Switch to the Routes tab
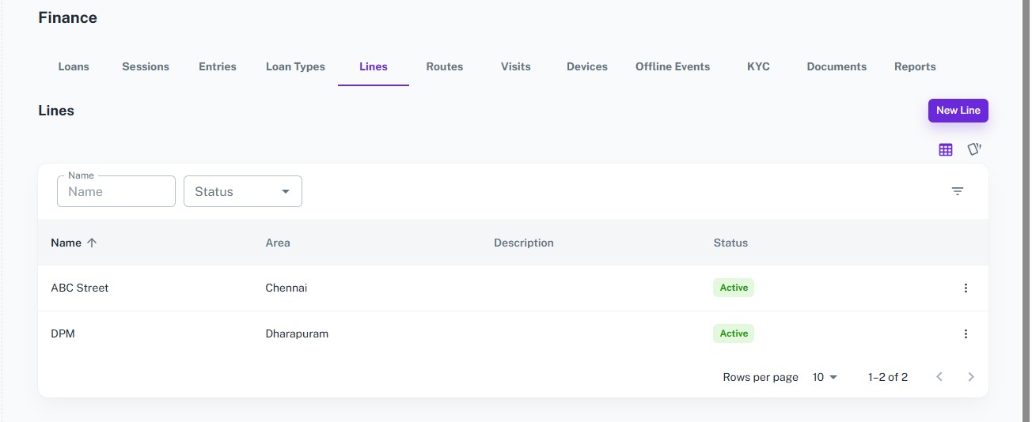1032x422 pixels. pos(445,66)
